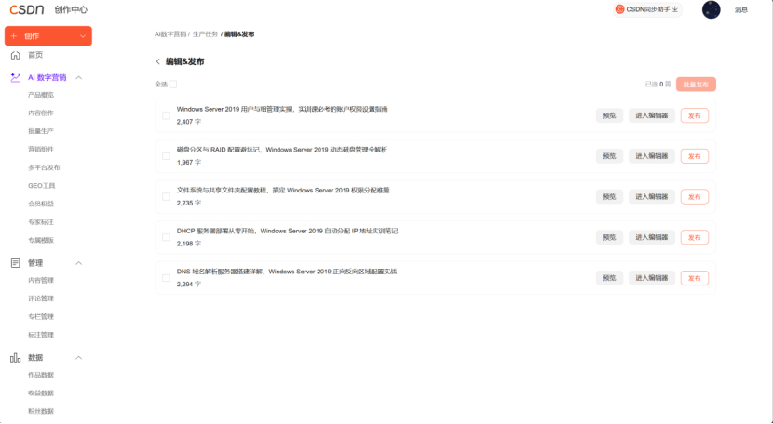Select the 文件系统与共享文件夹 article checkbox

[166, 197]
